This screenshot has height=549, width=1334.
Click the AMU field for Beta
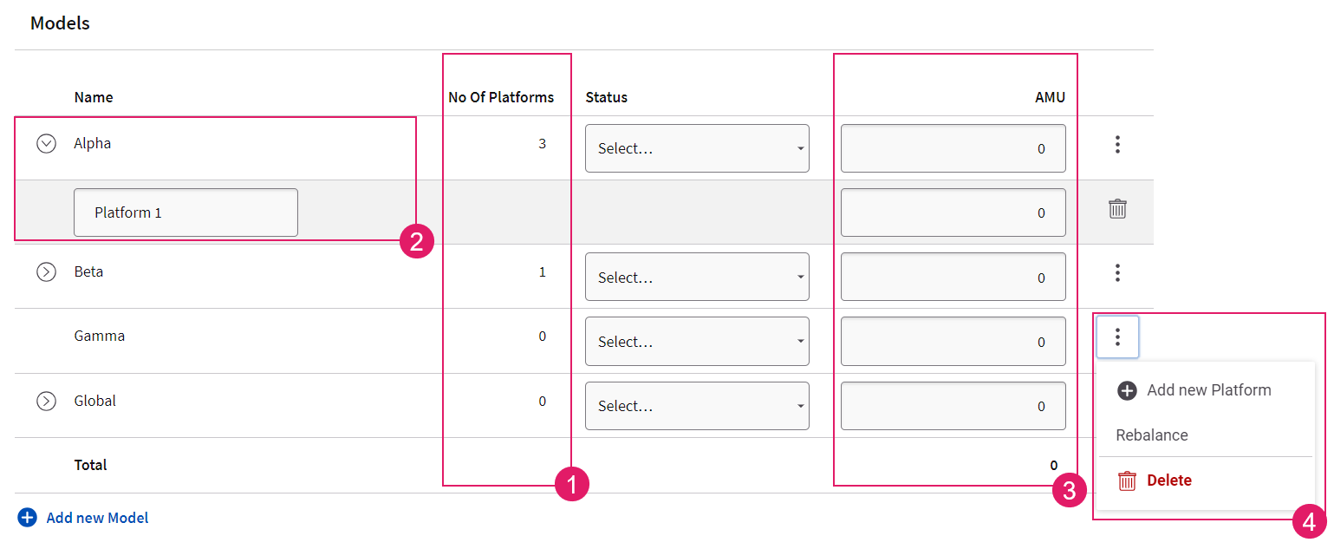[x=953, y=278]
